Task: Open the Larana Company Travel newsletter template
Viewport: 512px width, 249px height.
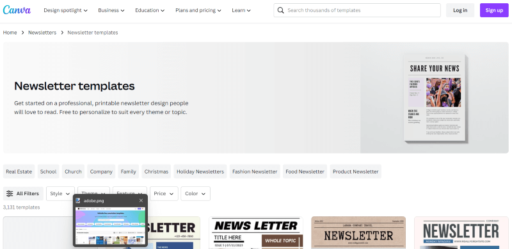Action: click(x=358, y=232)
